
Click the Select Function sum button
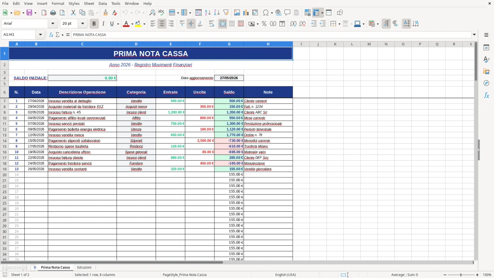click(58, 35)
